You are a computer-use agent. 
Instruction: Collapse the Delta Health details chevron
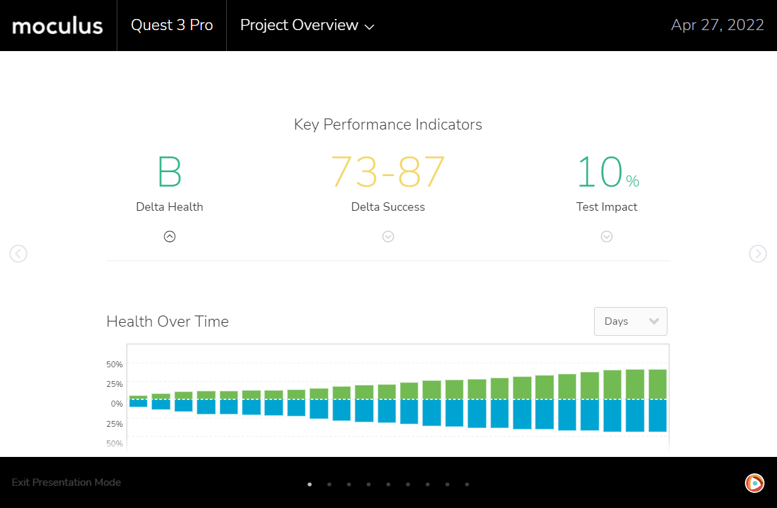coord(170,237)
